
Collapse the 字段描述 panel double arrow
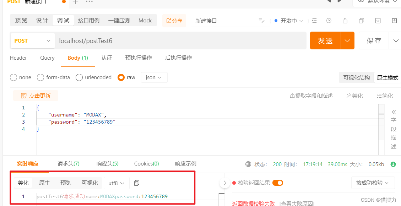(x=394, y=112)
